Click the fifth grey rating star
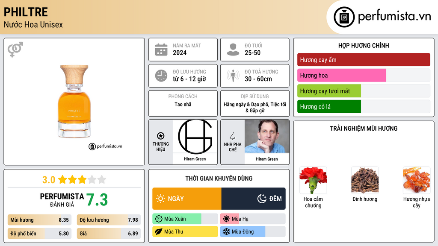Image resolution: width=438 pixels, height=246 pixels. coord(102,179)
